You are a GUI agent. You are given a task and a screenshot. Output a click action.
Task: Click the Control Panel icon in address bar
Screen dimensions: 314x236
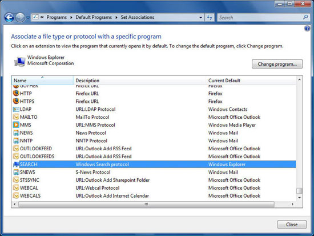pyautogui.click(x=35, y=17)
